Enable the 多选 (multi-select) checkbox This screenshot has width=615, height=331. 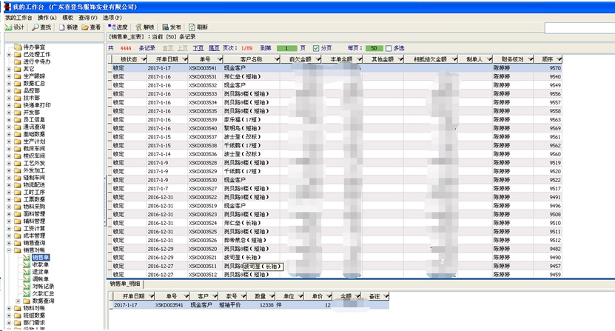click(x=389, y=48)
